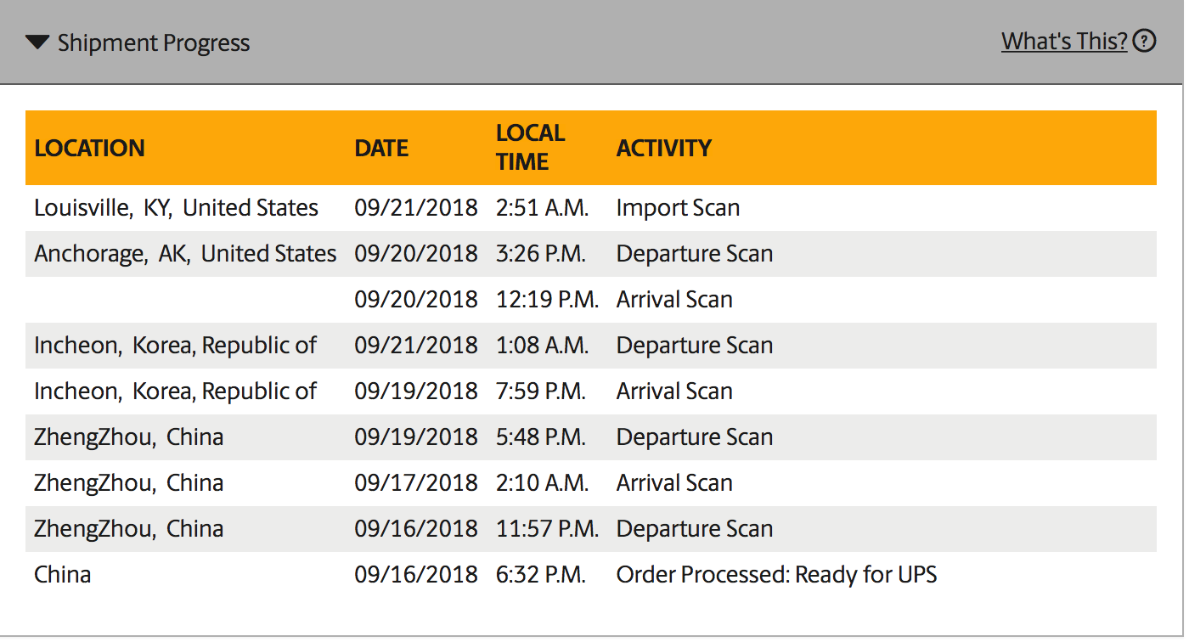Select the Louisville, KY, United States location
This screenshot has width=1189, height=642.
click(176, 208)
